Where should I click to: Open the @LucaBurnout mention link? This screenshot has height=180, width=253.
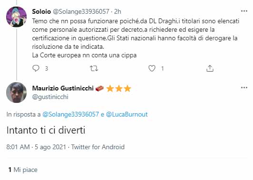point(127,115)
